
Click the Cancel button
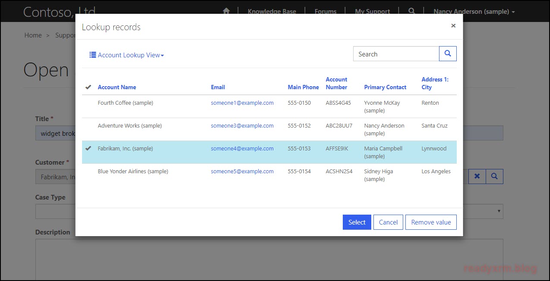[x=388, y=222]
